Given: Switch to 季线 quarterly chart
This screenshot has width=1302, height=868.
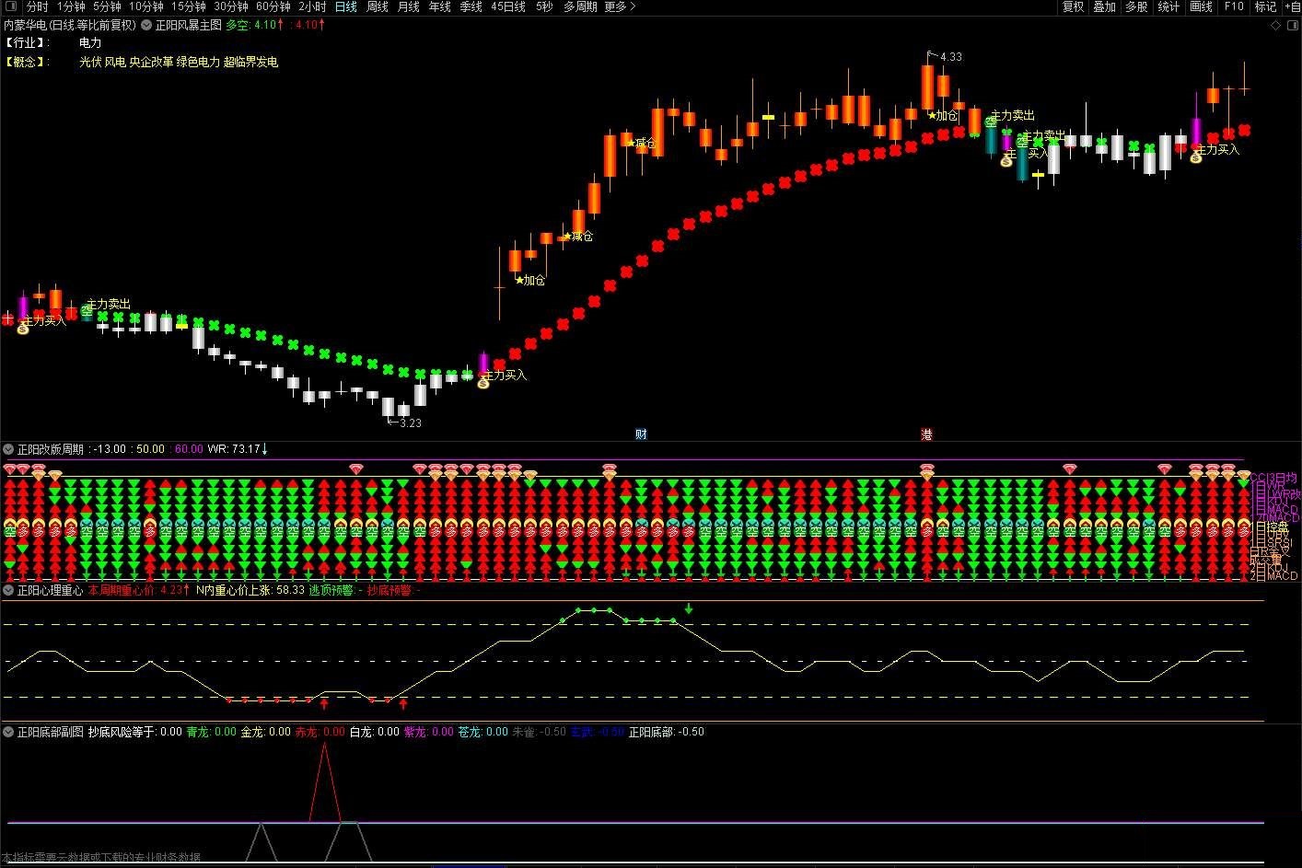Looking at the screenshot, I should pyautogui.click(x=471, y=6).
